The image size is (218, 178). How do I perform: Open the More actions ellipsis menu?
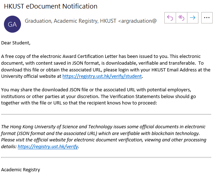(207, 18)
